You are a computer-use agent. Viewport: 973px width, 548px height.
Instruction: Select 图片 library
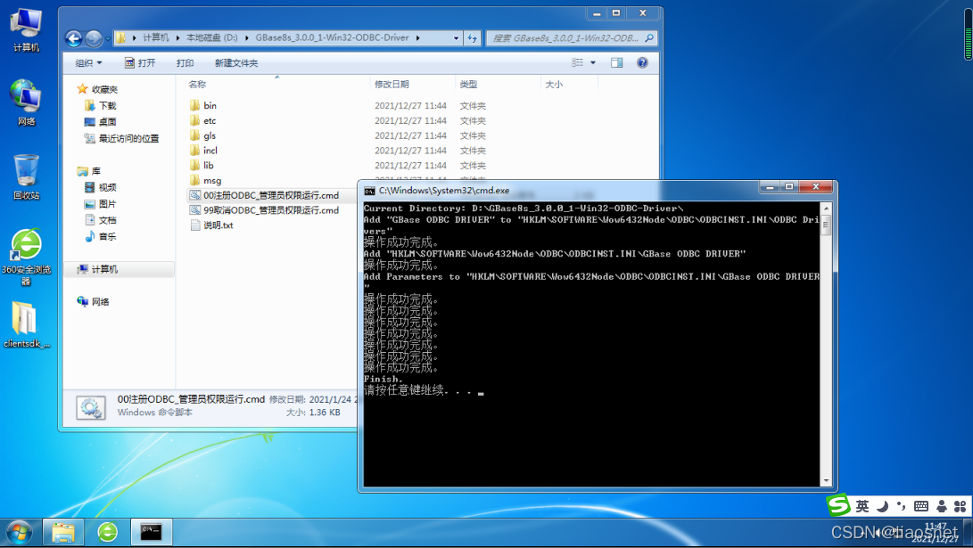(x=101, y=204)
